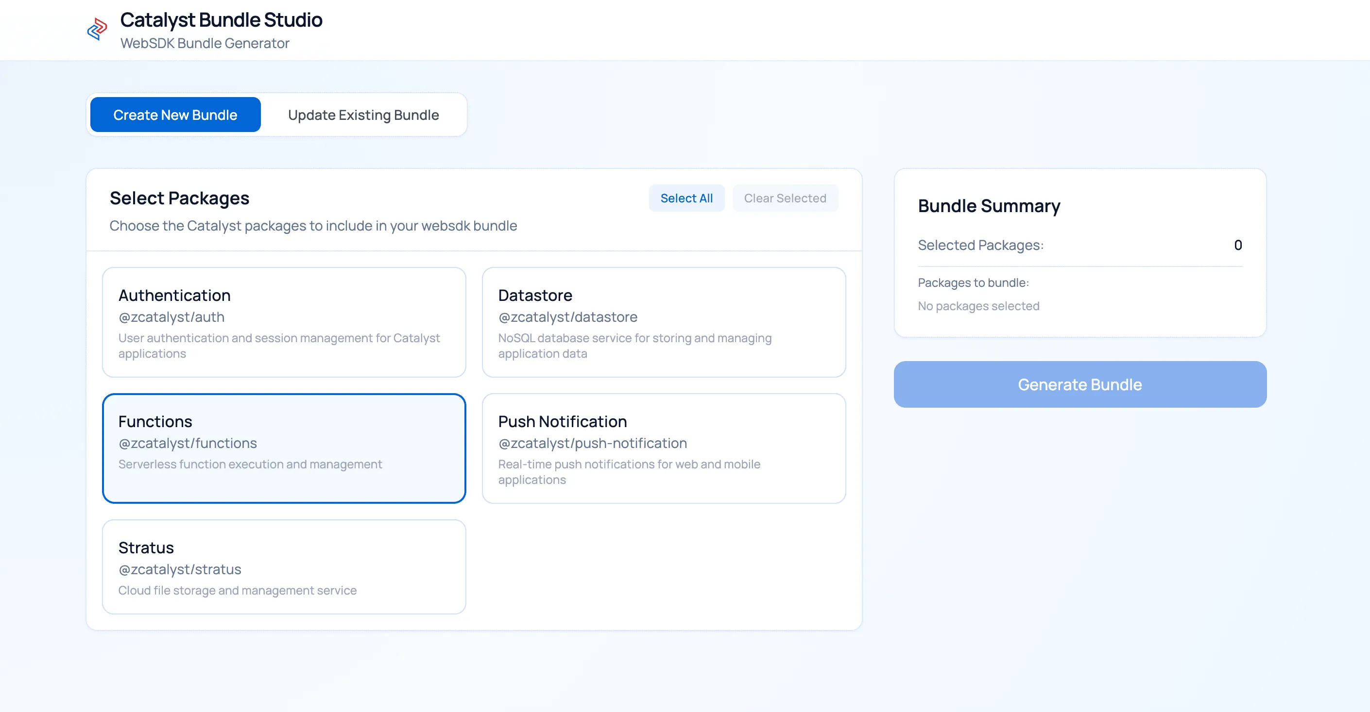Screen dimensions: 1370x712
Task: Click the @zcatalyst/datastore package name
Action: (x=567, y=317)
